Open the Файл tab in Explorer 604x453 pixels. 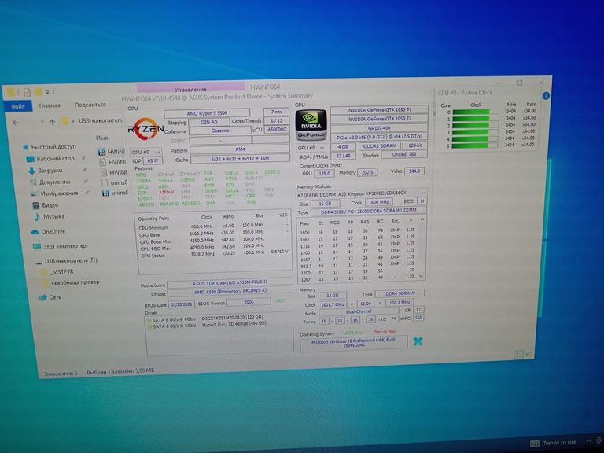pos(18,106)
